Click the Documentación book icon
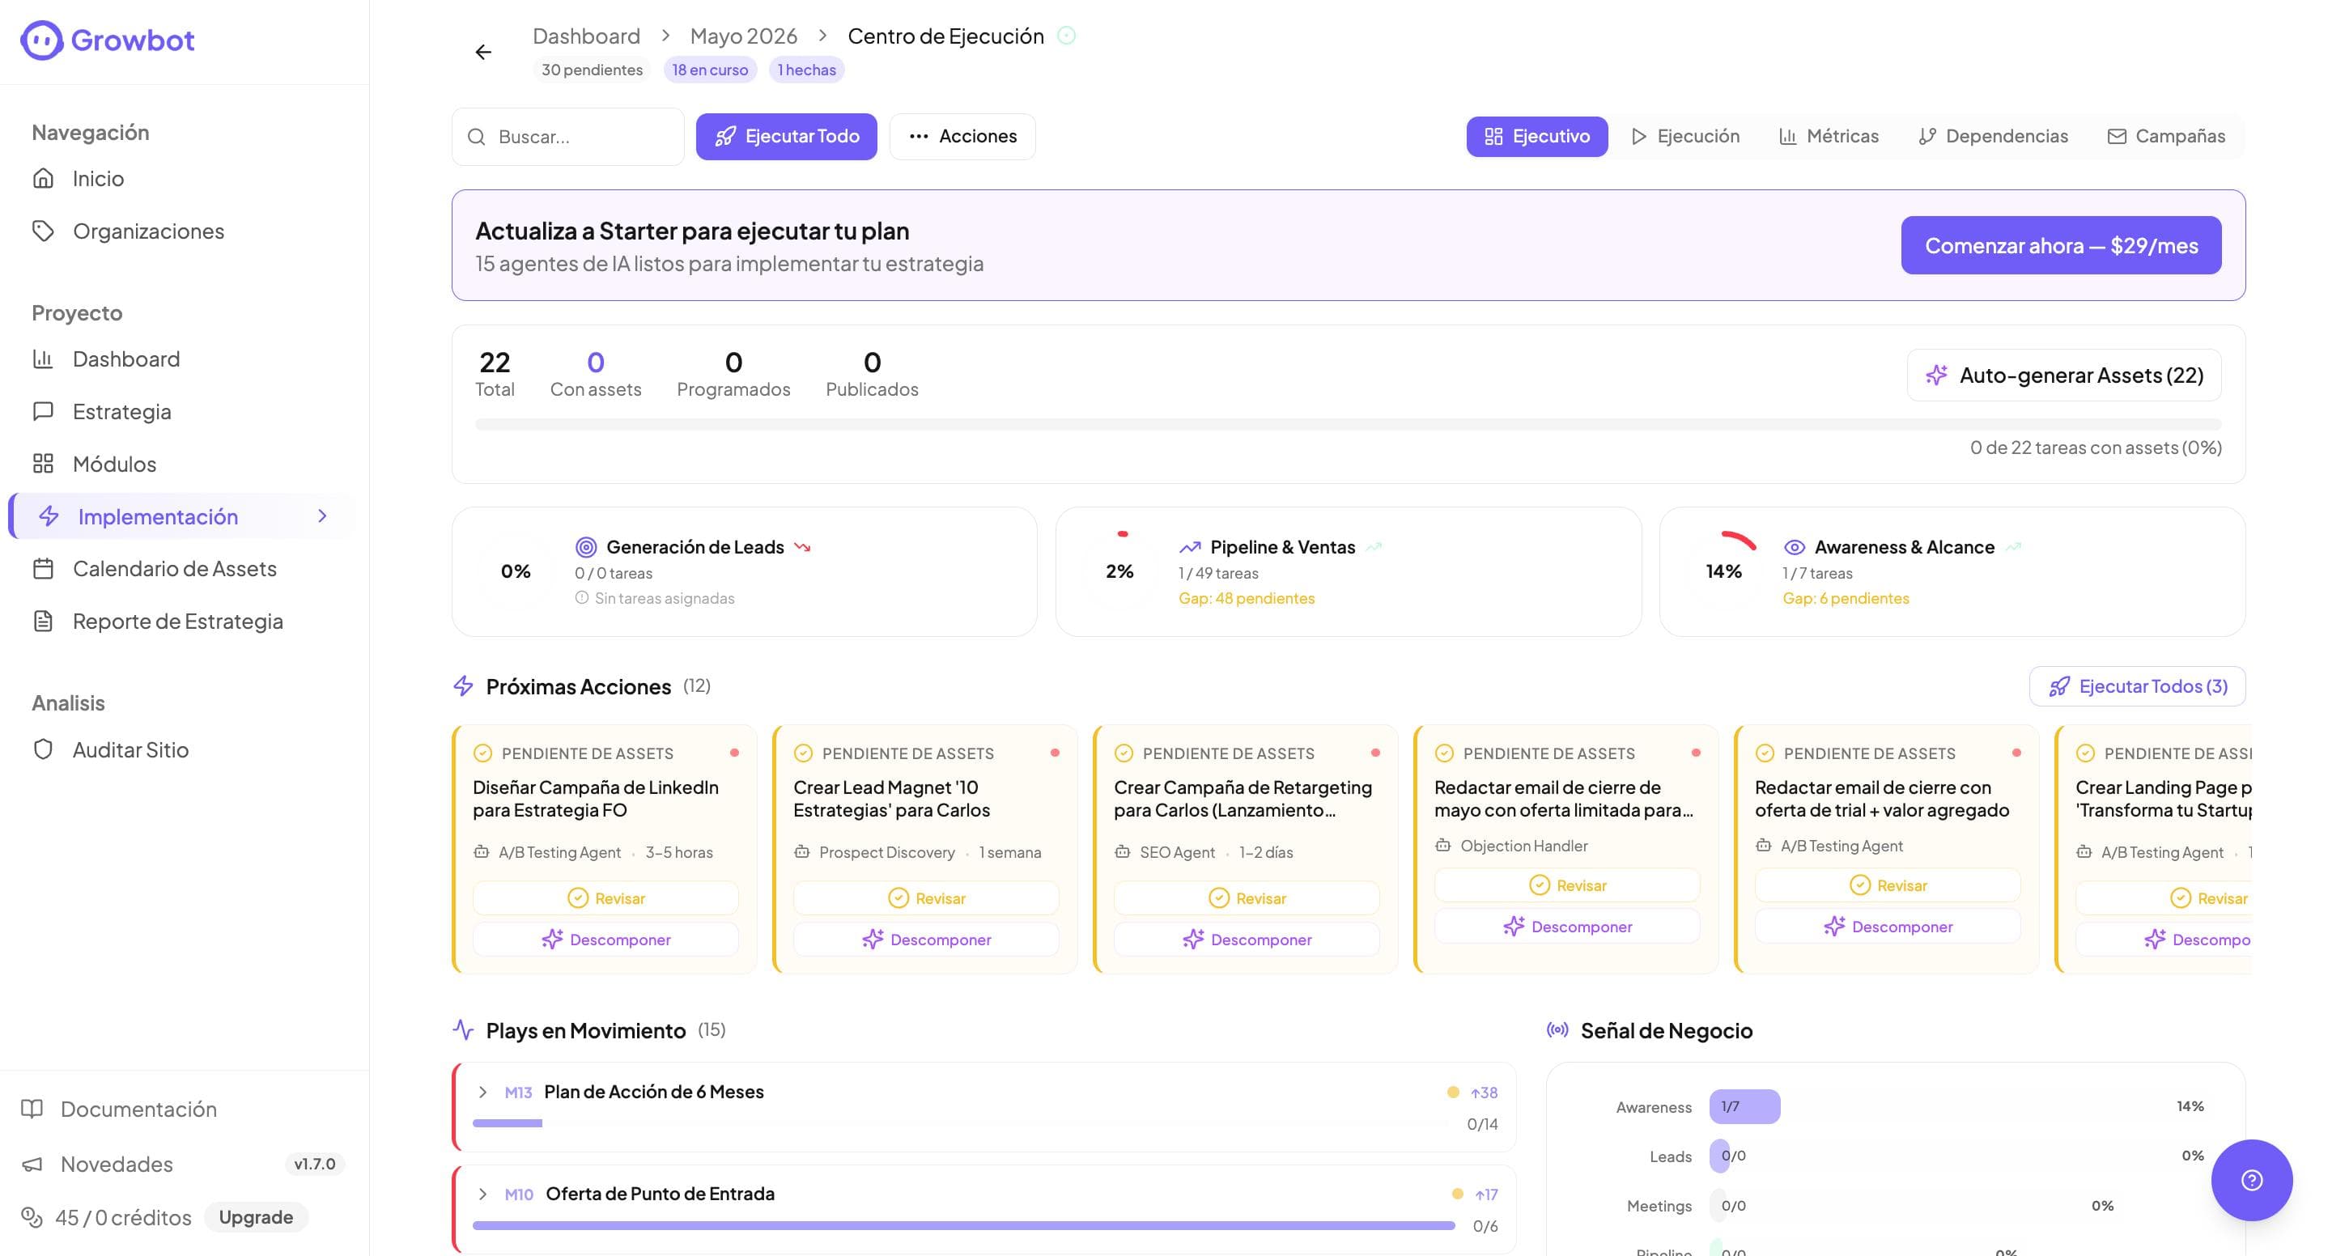2328x1256 pixels. [32, 1109]
